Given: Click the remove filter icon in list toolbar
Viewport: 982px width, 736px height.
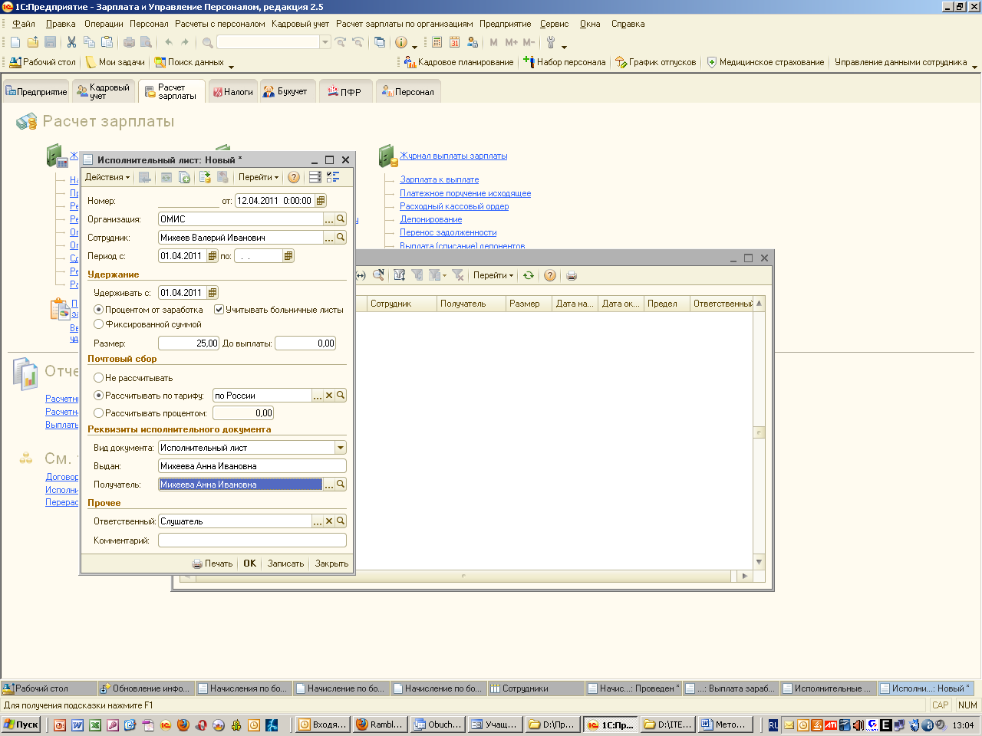Looking at the screenshot, I should [x=458, y=275].
